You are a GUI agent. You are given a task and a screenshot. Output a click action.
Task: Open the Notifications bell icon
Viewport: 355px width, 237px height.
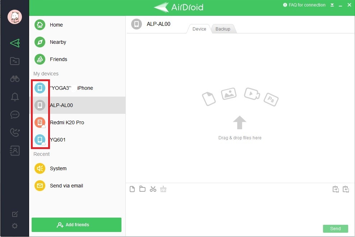tap(15, 97)
